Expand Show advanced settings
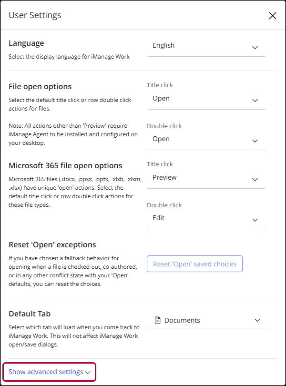The width and height of the screenshot is (286, 386). click(49, 372)
